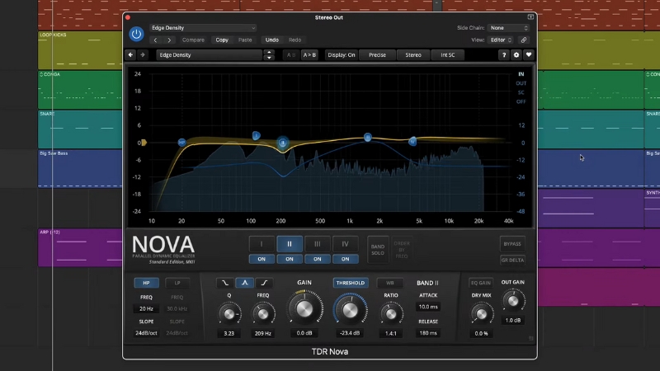
Task: Click the Attack 10.0 ms field
Action: pos(428,307)
